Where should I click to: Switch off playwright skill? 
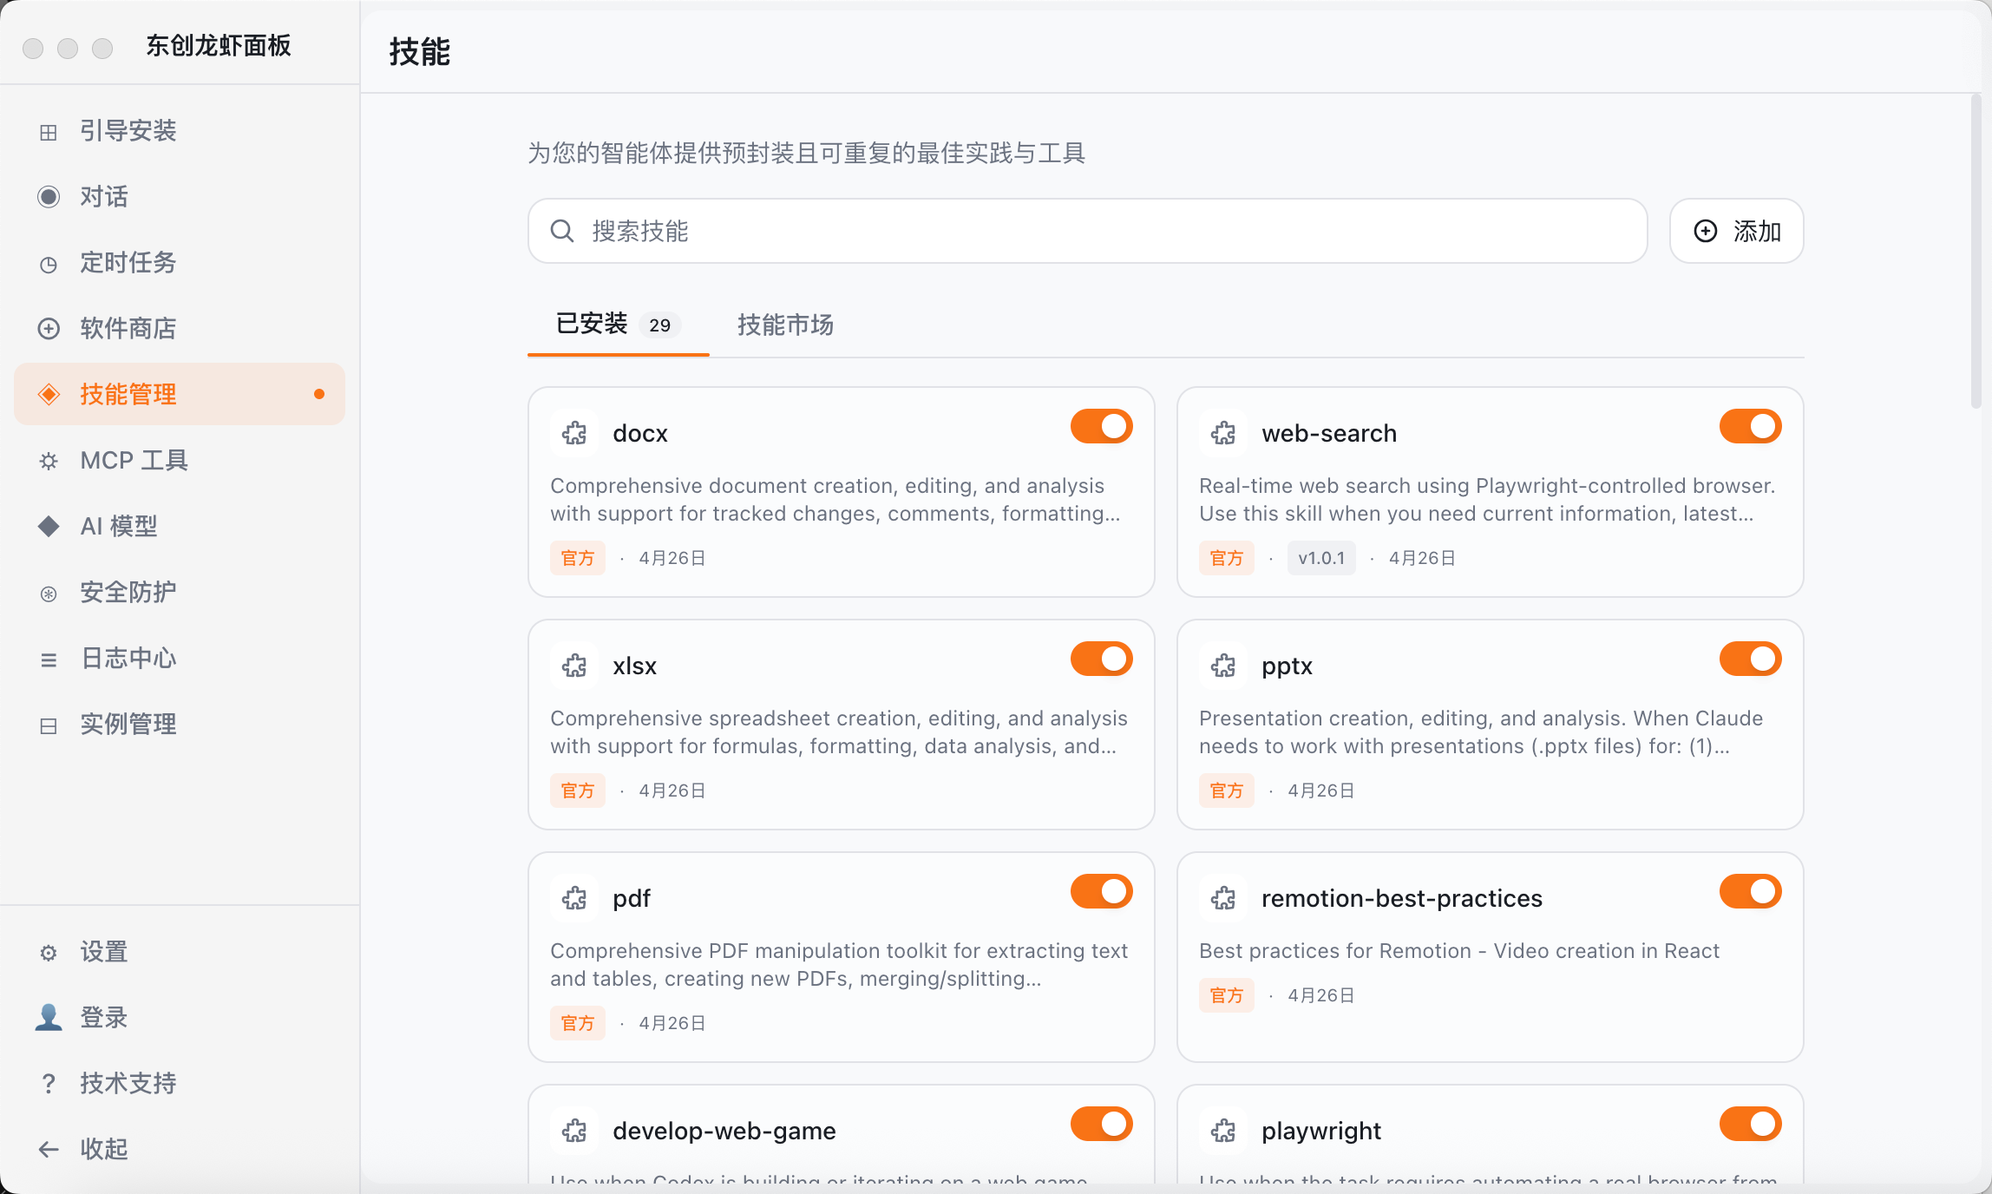[1750, 1124]
